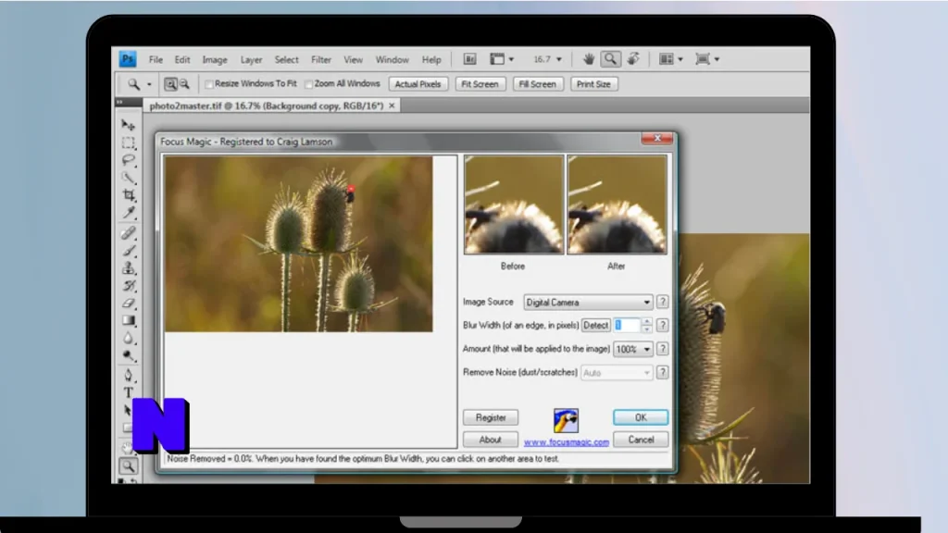
Task: Select the Type tool
Action: [x=128, y=392]
